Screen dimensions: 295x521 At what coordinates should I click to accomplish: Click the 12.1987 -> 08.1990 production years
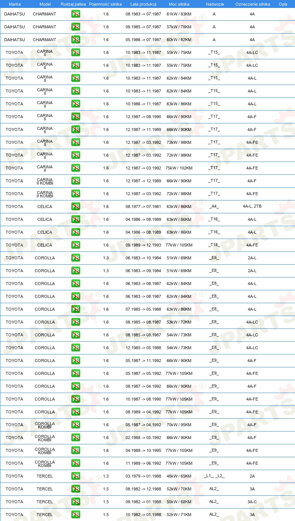point(143,117)
